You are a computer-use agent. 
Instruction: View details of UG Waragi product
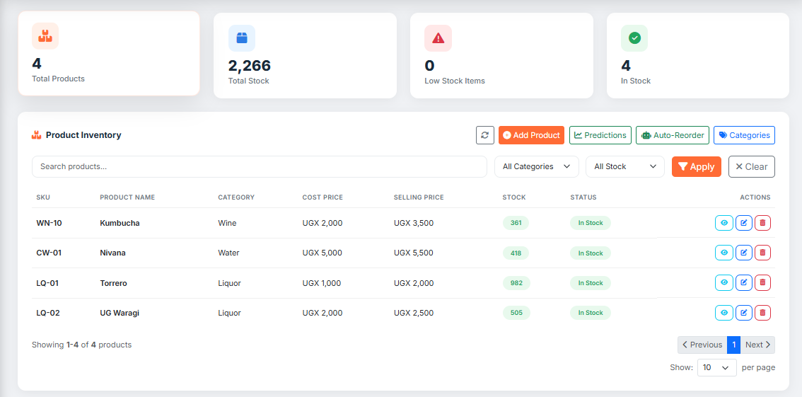(x=723, y=313)
